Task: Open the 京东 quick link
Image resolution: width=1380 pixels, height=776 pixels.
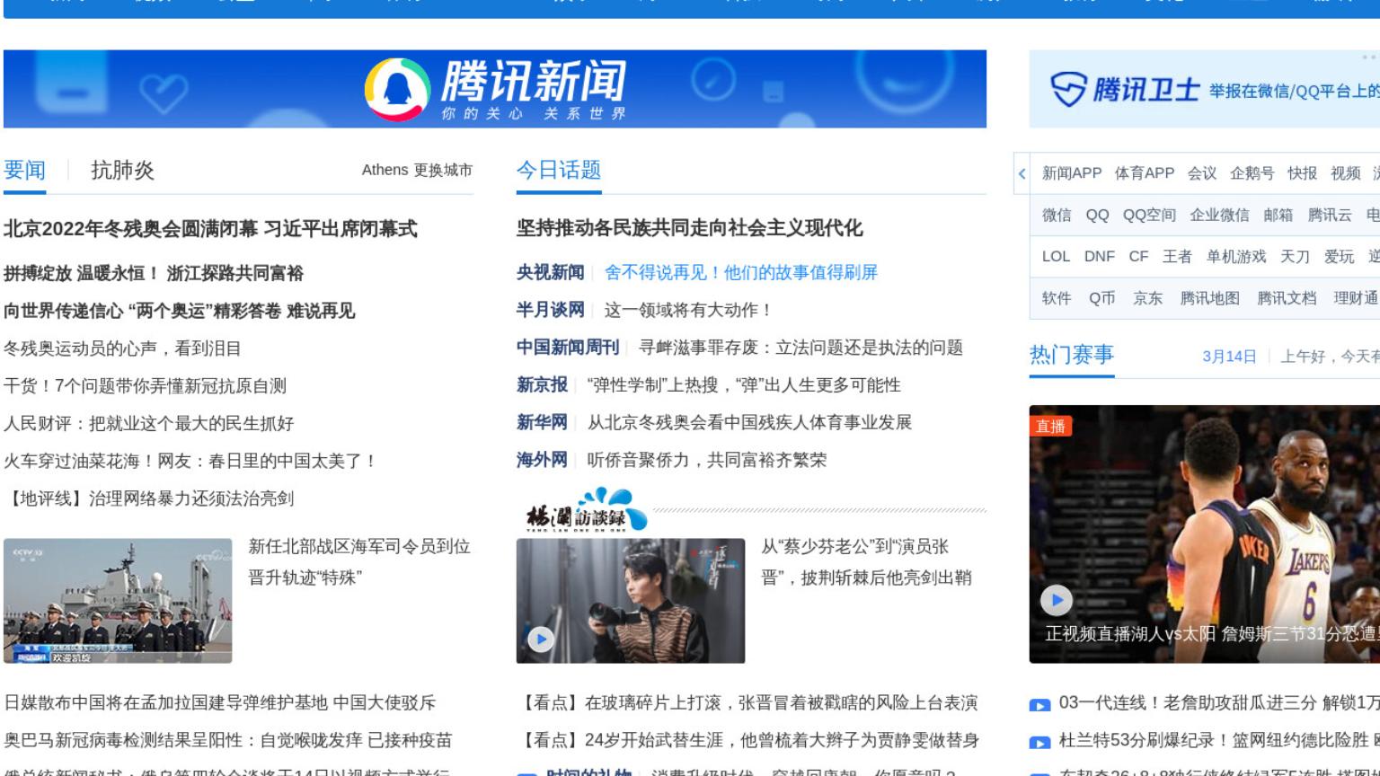Action: click(1147, 298)
